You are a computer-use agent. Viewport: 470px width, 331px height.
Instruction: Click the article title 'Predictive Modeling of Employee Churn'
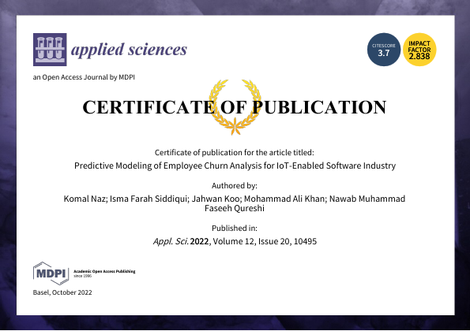pos(235,165)
